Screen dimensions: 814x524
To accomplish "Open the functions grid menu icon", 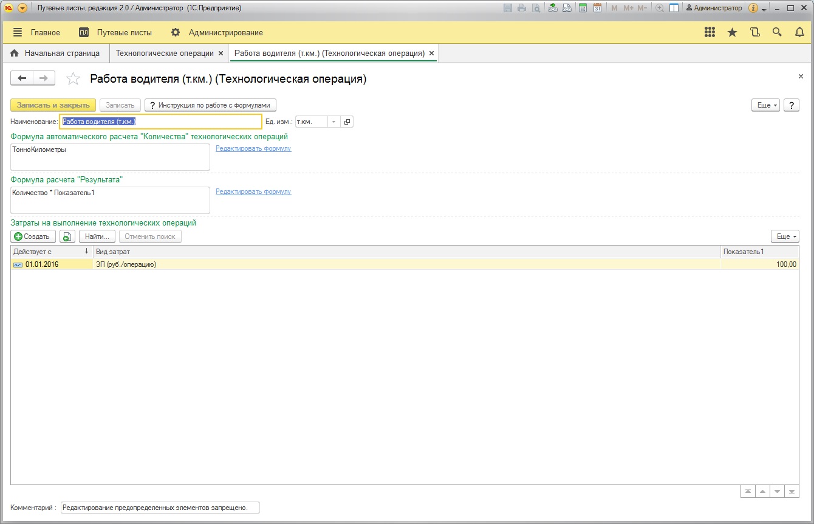I will click(710, 32).
